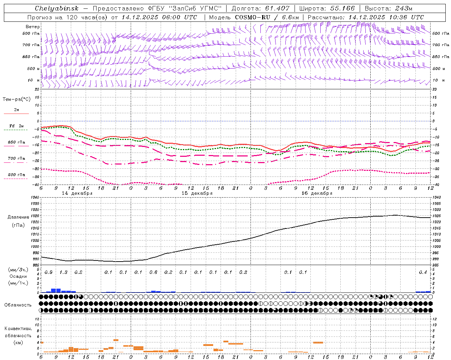Select the 'Модель COSMO-RU / 6.6км' text
The image size is (451, 360).
coord(254,17)
